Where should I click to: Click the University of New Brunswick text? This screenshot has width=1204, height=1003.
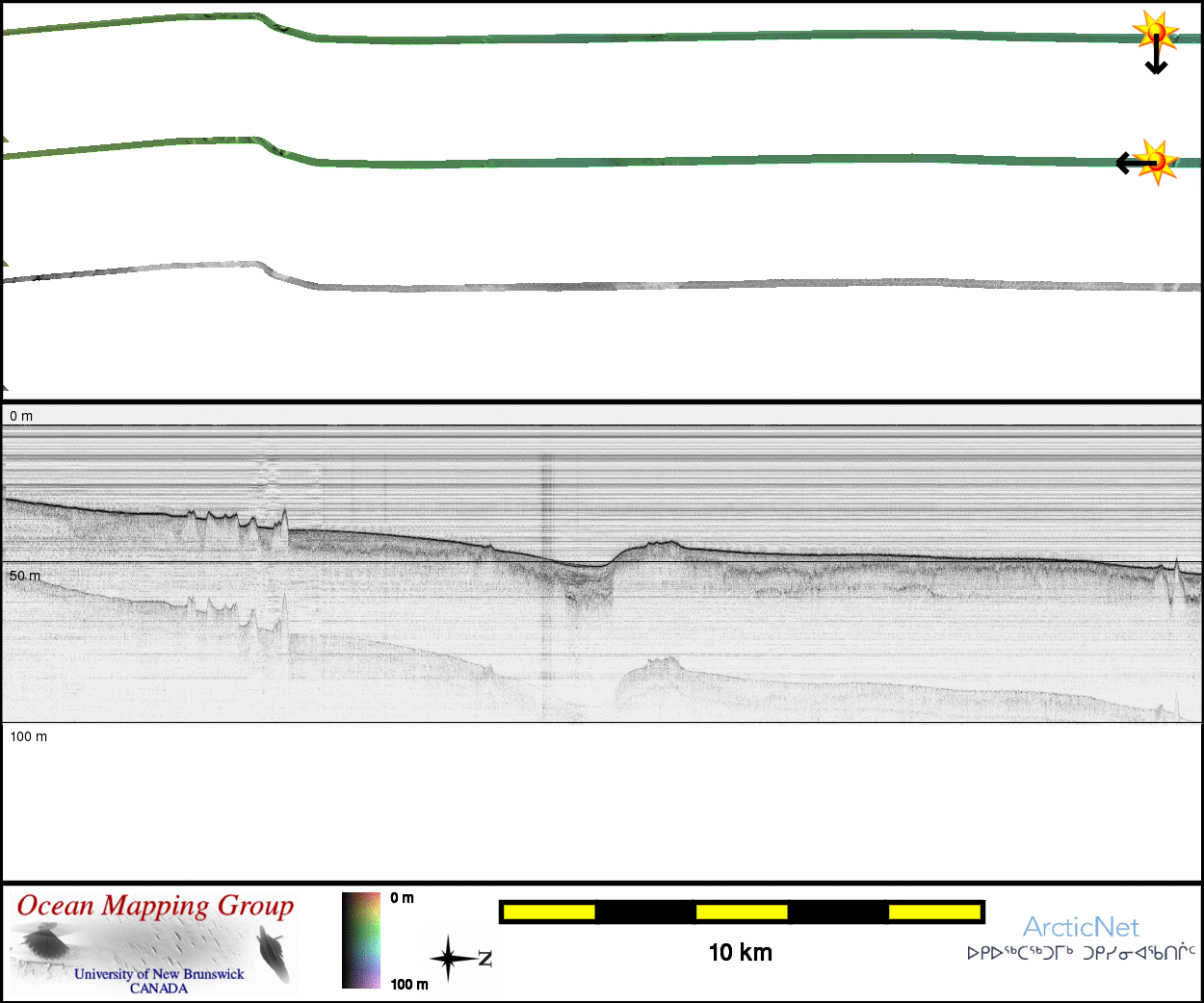click(x=159, y=974)
